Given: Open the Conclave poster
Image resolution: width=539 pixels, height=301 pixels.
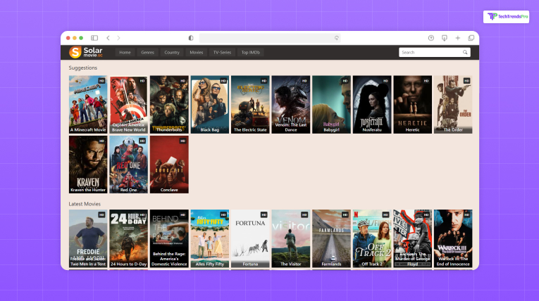Looking at the screenshot, I should pos(169,165).
